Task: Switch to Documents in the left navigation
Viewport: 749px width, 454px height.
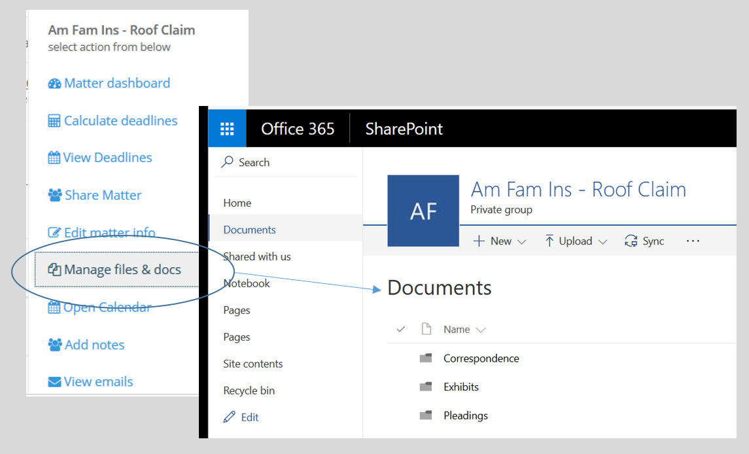Action: tap(249, 230)
